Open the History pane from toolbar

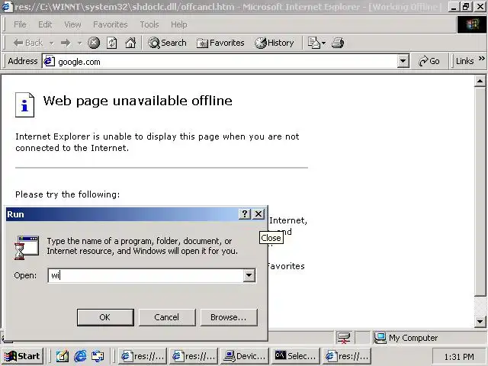click(274, 43)
